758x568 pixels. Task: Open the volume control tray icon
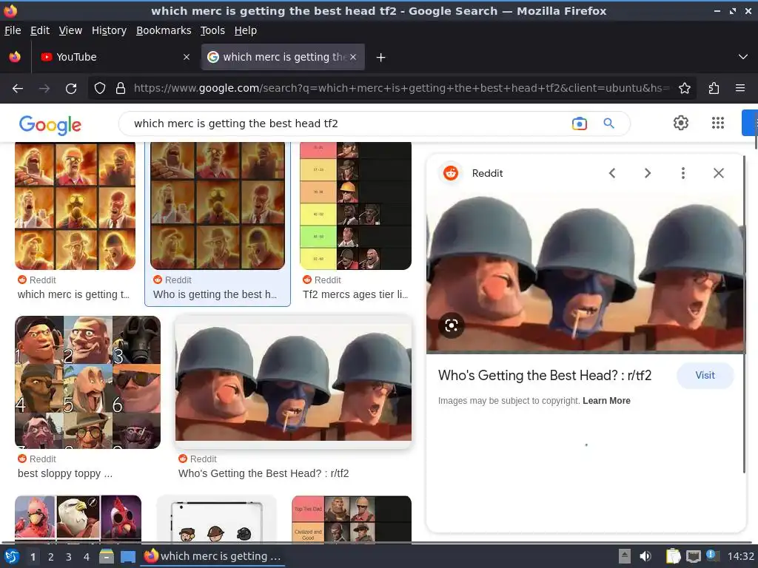tap(645, 556)
